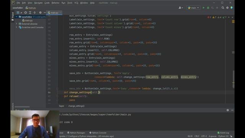Go to previous highlighted error arrow
245x138 pixels.
click(x=229, y=17)
